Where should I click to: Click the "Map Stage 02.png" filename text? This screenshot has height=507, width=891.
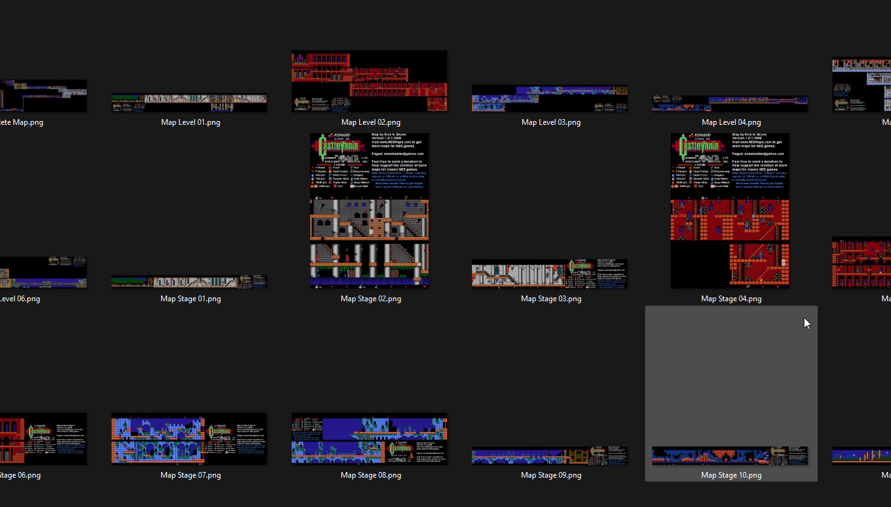tap(371, 299)
